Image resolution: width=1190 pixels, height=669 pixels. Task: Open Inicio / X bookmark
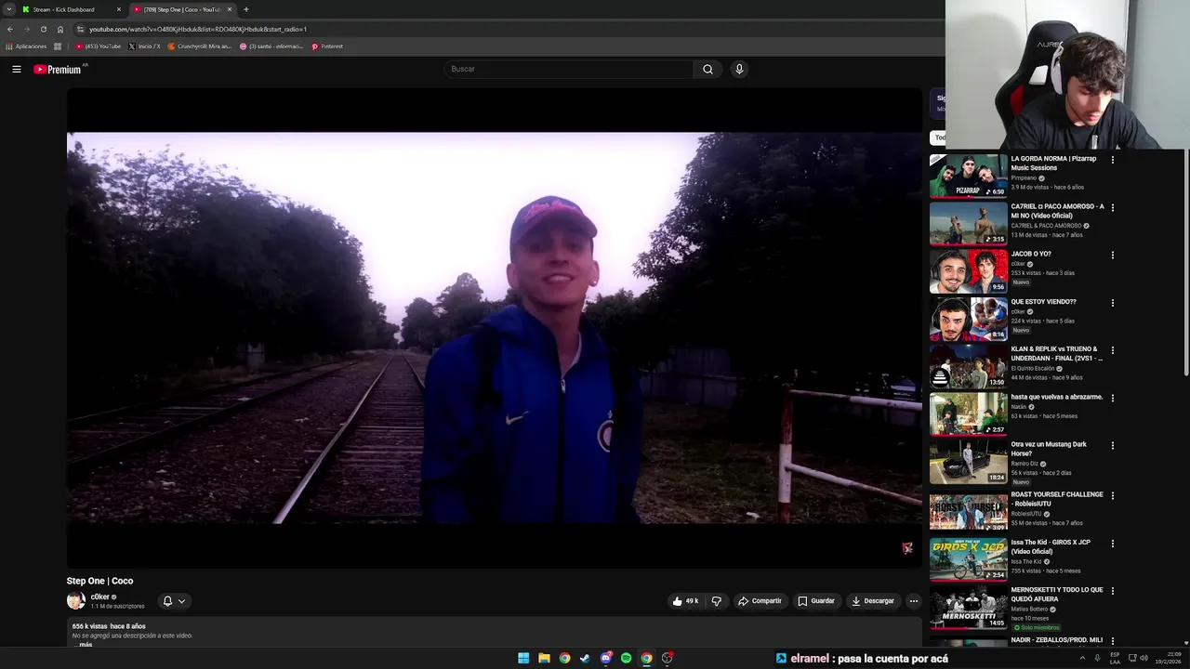tap(144, 46)
